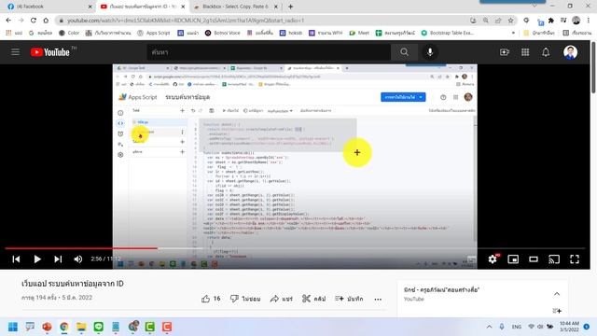This screenshot has width=597, height=336.
Task: Open the Botnoi Voice bookmark
Action: tap(222, 33)
